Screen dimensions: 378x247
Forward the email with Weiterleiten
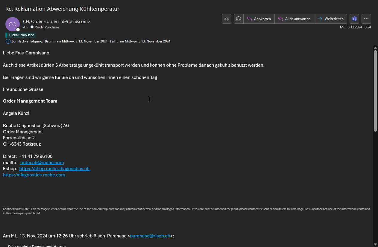tap(331, 19)
